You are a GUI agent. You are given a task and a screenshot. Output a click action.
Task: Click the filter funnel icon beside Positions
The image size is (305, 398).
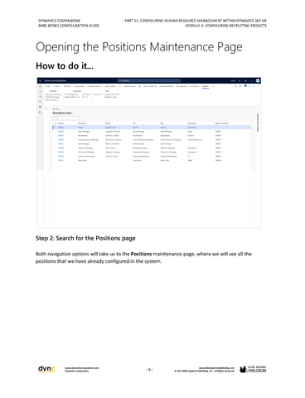(x=46, y=109)
